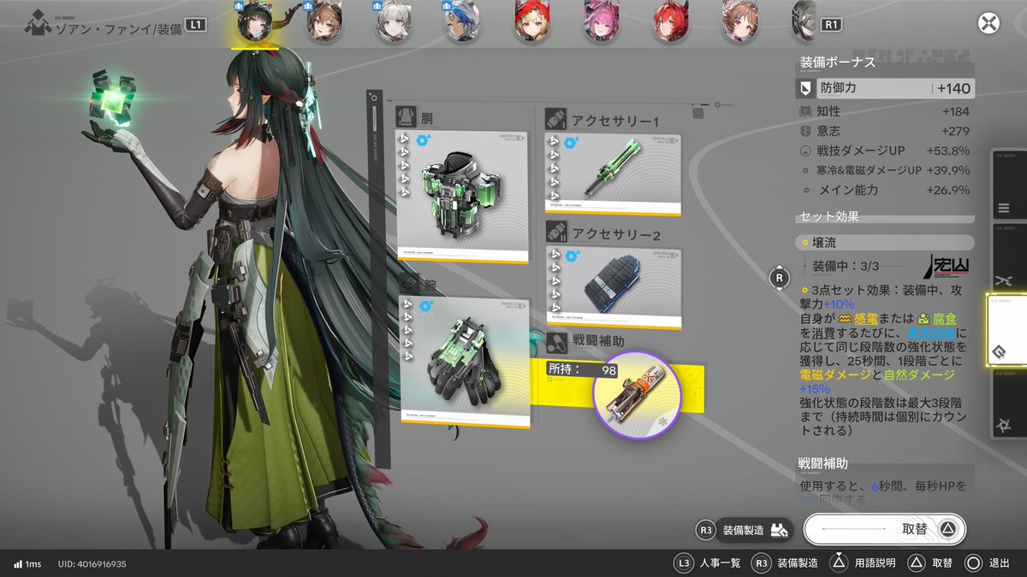
Task: Click the 戦闘補助 description heading in the right panel
Action: pyautogui.click(x=824, y=463)
